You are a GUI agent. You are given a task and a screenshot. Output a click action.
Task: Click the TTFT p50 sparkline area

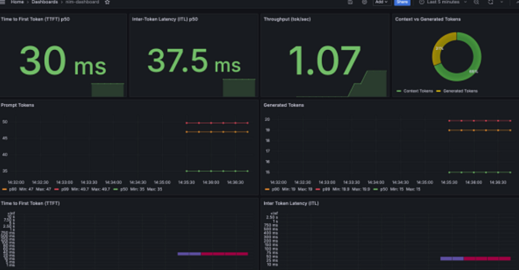(107, 90)
